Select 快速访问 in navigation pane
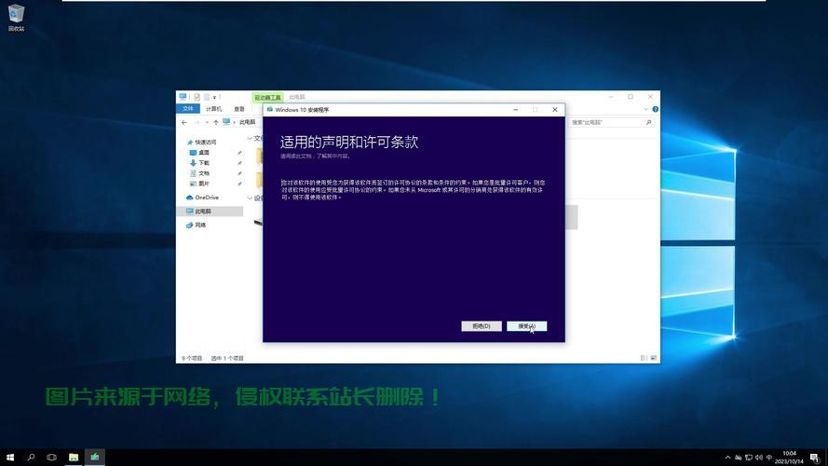The image size is (828, 466). (x=206, y=142)
